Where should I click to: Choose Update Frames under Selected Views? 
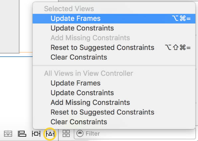[114, 19]
